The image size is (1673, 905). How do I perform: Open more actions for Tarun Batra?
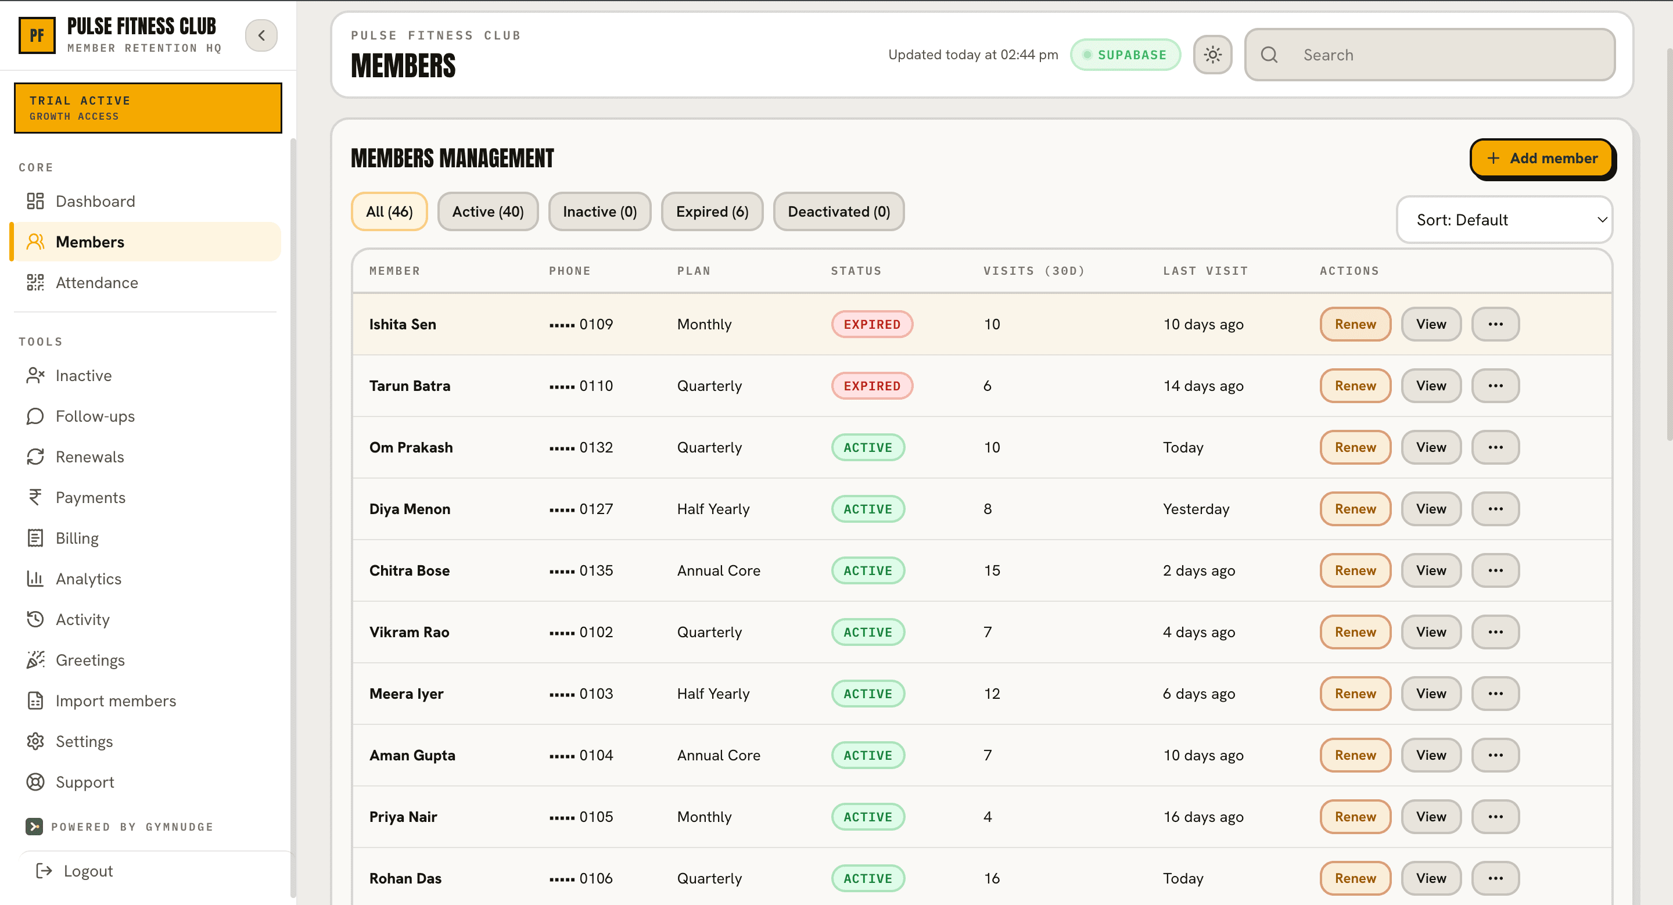1495,386
